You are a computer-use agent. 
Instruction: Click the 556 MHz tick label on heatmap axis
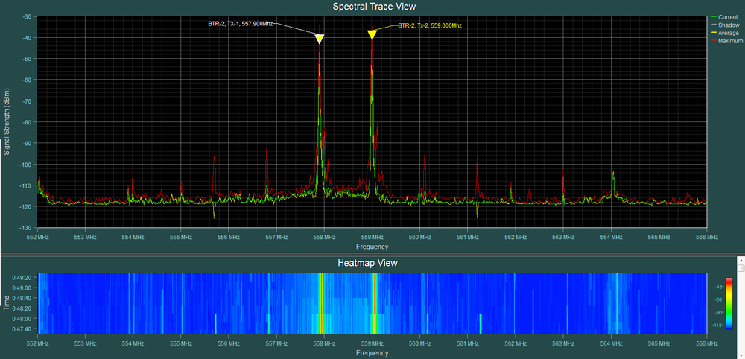[228, 343]
